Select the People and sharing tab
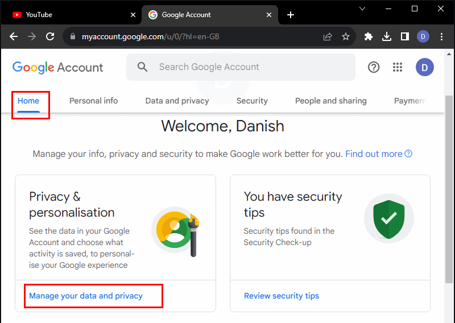 tap(330, 101)
